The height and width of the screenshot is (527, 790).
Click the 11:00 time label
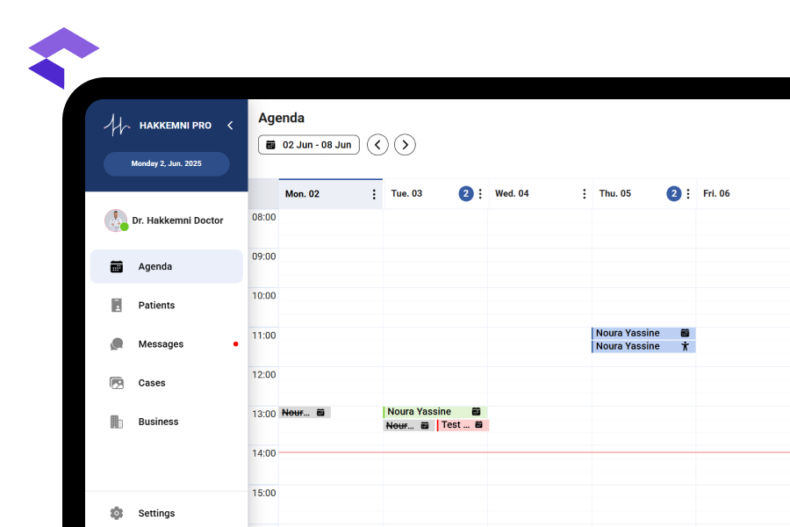(264, 336)
